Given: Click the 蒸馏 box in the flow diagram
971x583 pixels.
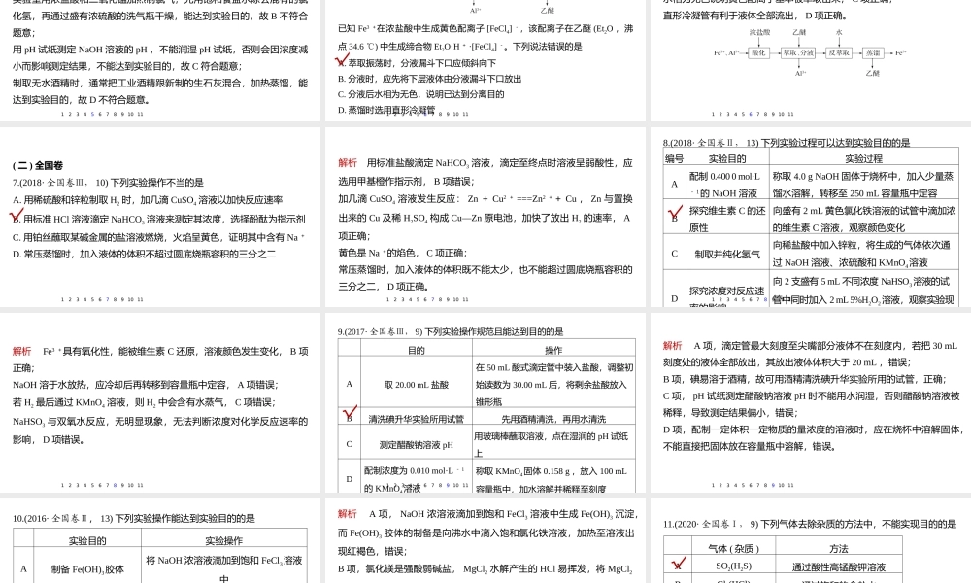Looking at the screenshot, I should coord(873,53).
